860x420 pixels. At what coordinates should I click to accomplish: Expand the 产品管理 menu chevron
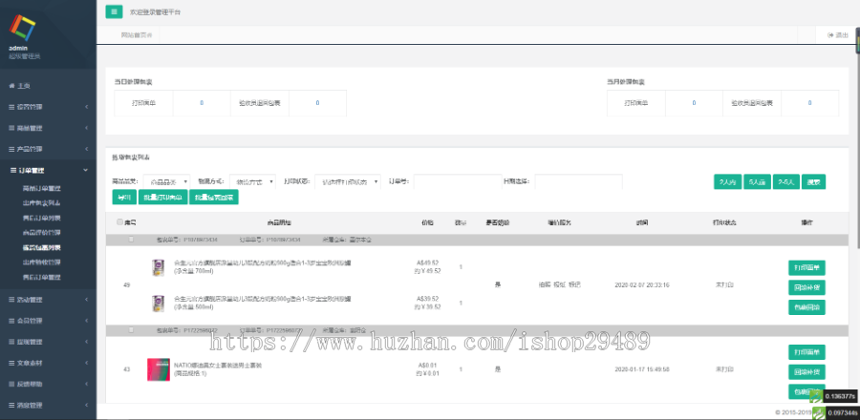pos(86,149)
